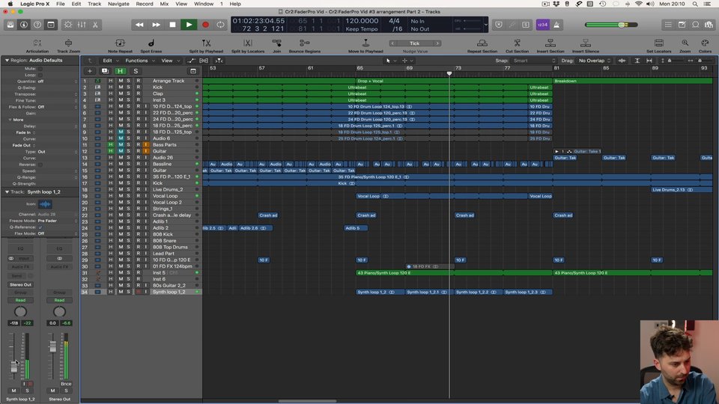Open the Mixer from control bar

point(82,25)
